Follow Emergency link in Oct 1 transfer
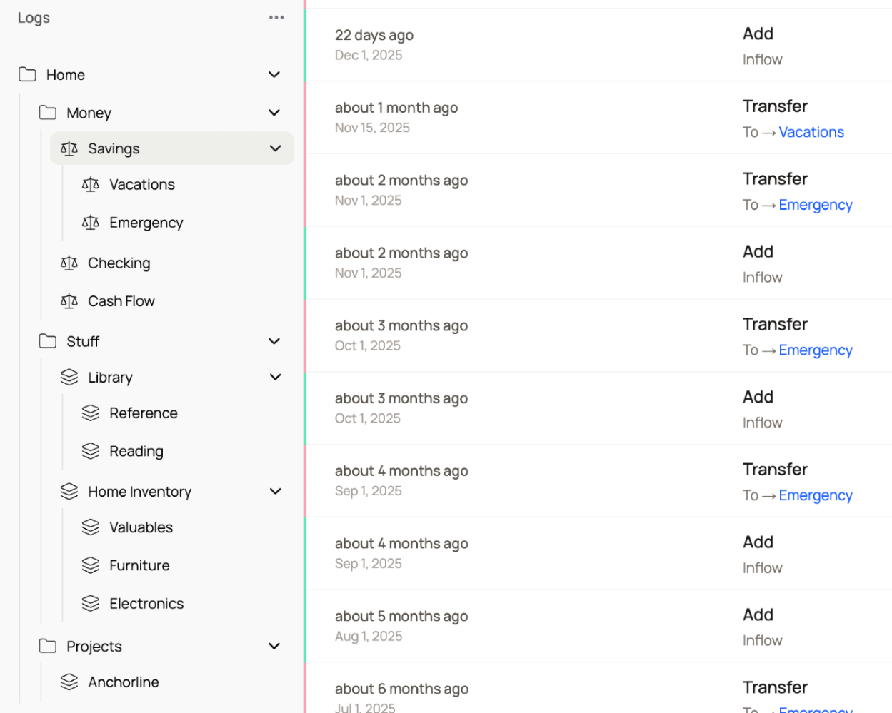The height and width of the screenshot is (713, 892). [816, 350]
